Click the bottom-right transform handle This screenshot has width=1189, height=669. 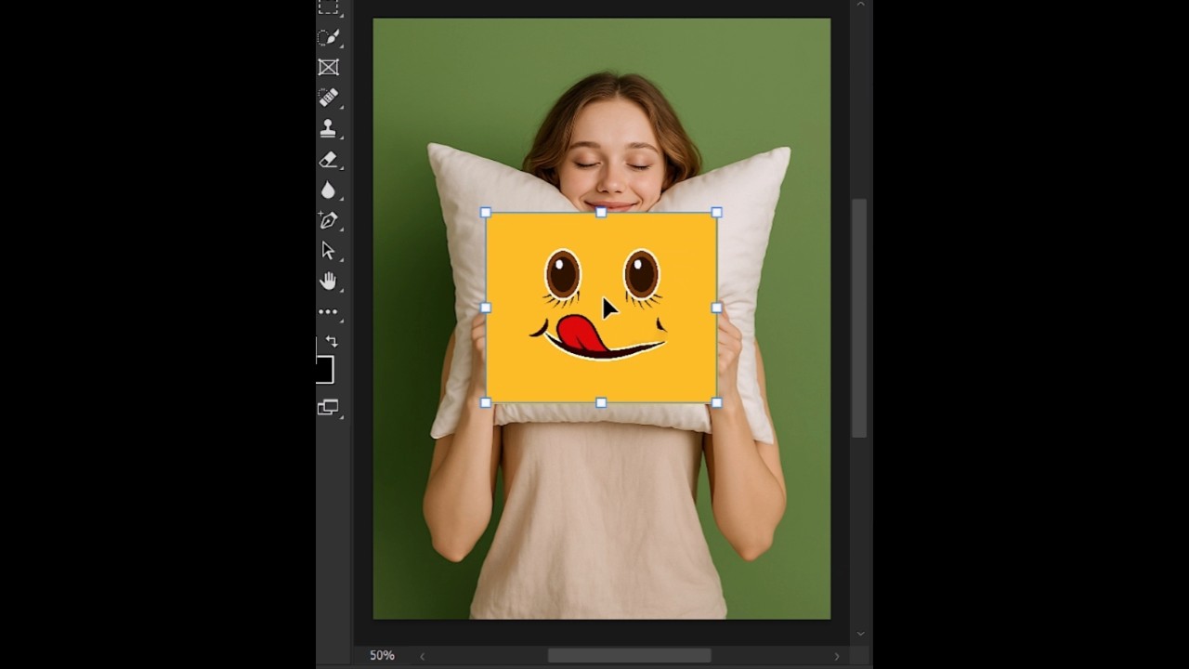coord(716,402)
